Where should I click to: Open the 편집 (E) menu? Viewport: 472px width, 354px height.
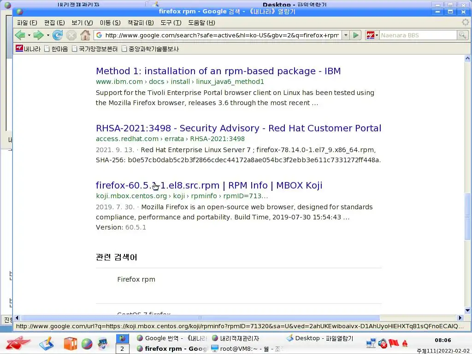[54, 23]
